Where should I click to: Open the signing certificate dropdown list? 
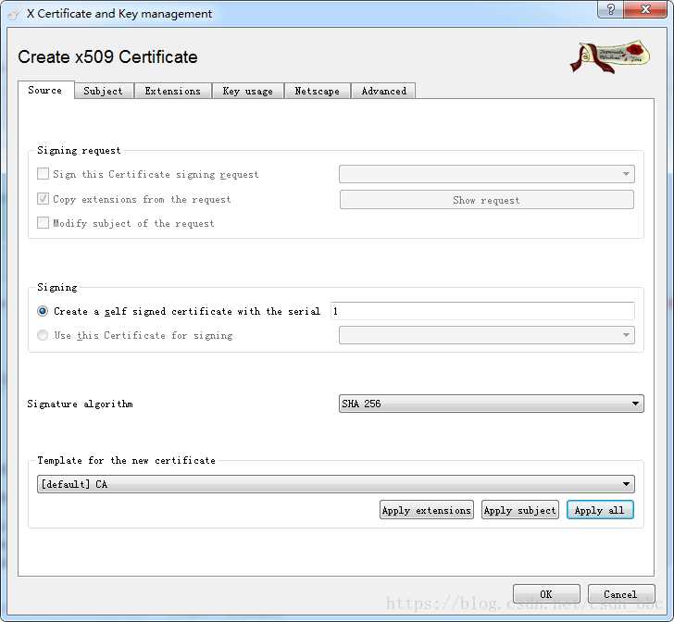(x=487, y=335)
